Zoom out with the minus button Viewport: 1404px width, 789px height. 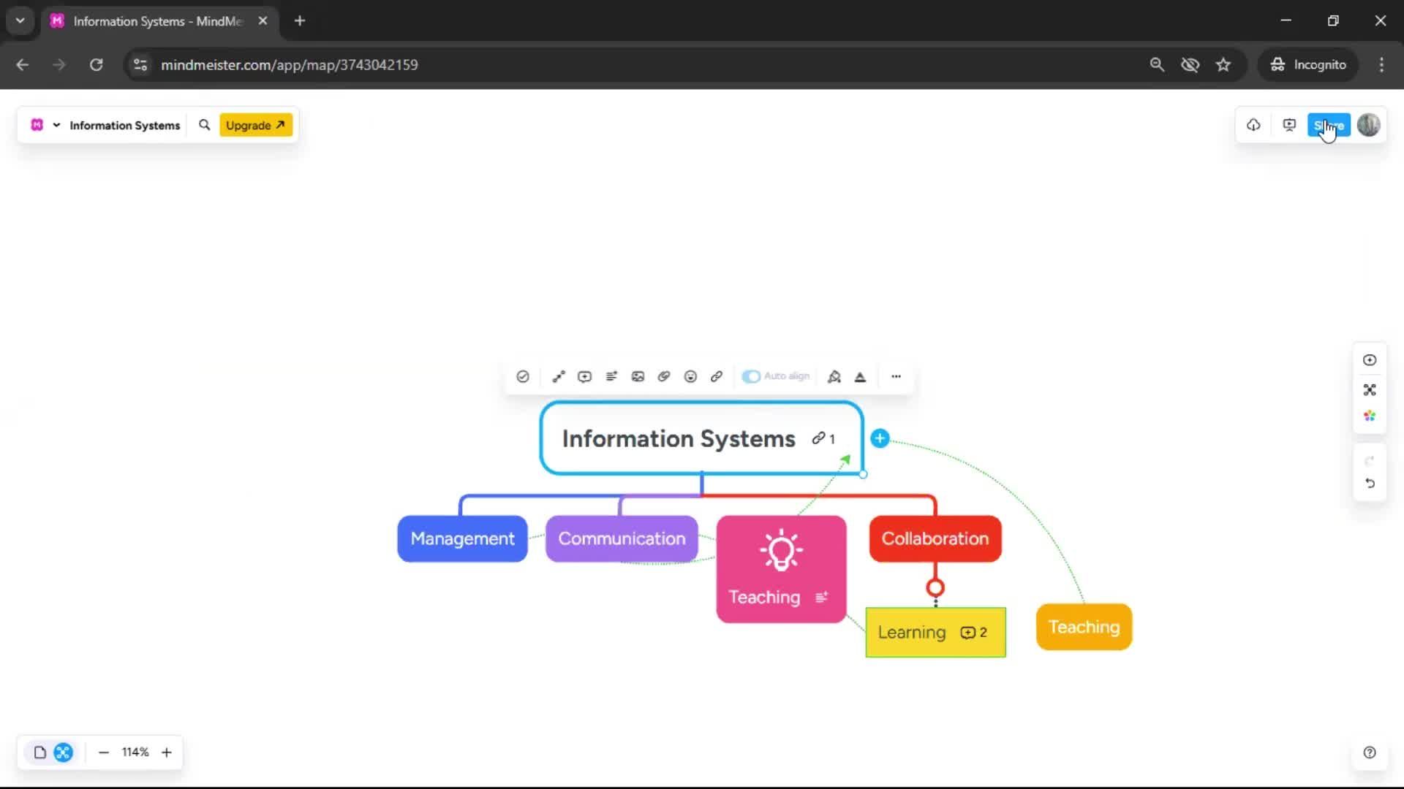pyautogui.click(x=104, y=752)
